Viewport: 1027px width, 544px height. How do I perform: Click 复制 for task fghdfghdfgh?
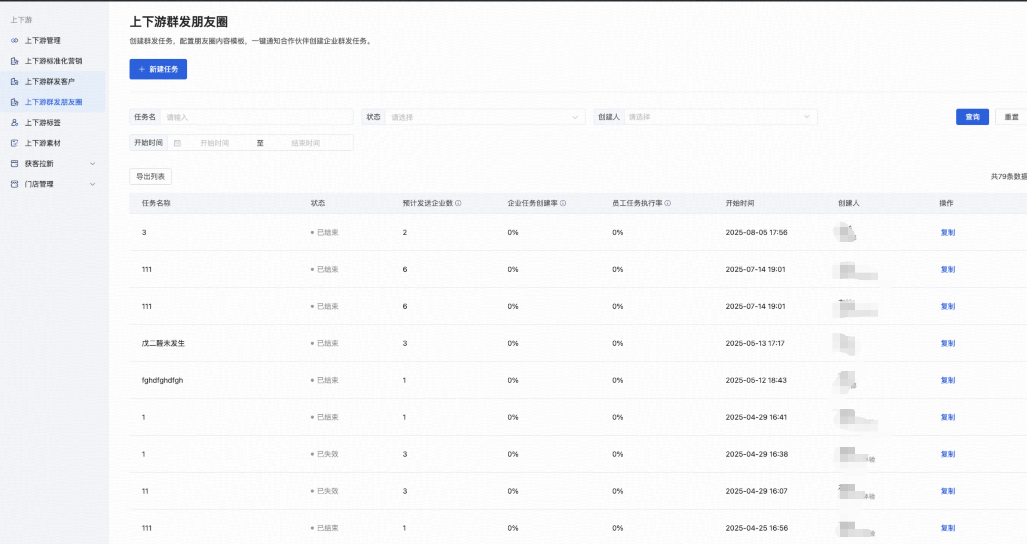point(948,380)
